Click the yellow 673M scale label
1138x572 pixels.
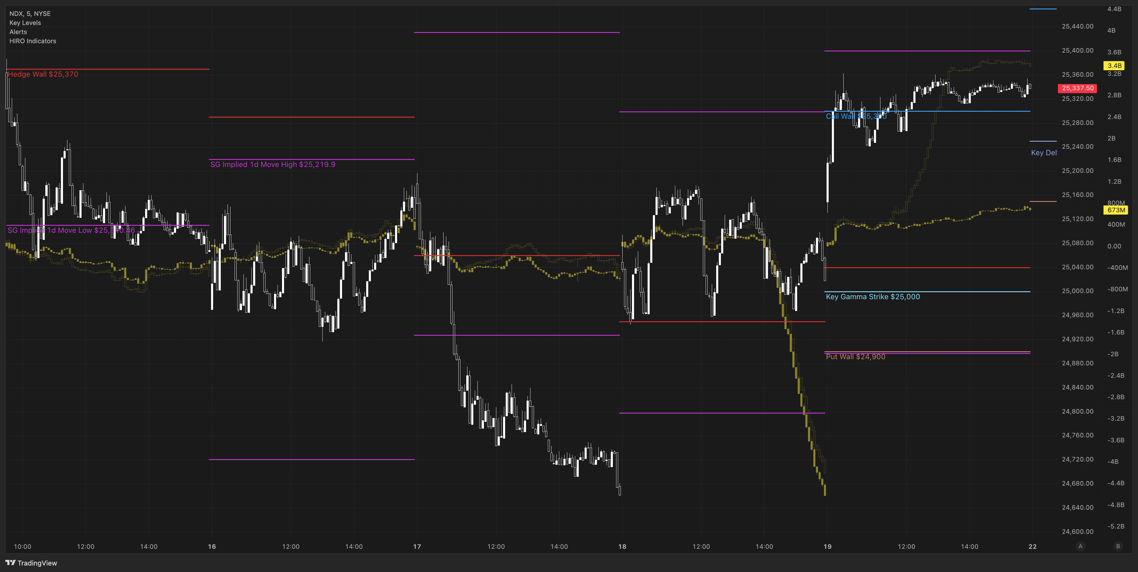pos(1116,210)
